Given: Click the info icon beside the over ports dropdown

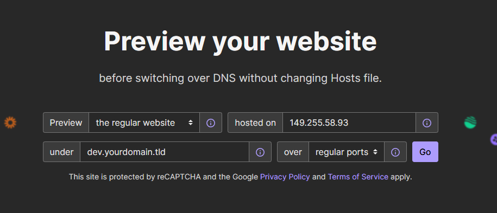Looking at the screenshot, I should pyautogui.click(x=395, y=152).
